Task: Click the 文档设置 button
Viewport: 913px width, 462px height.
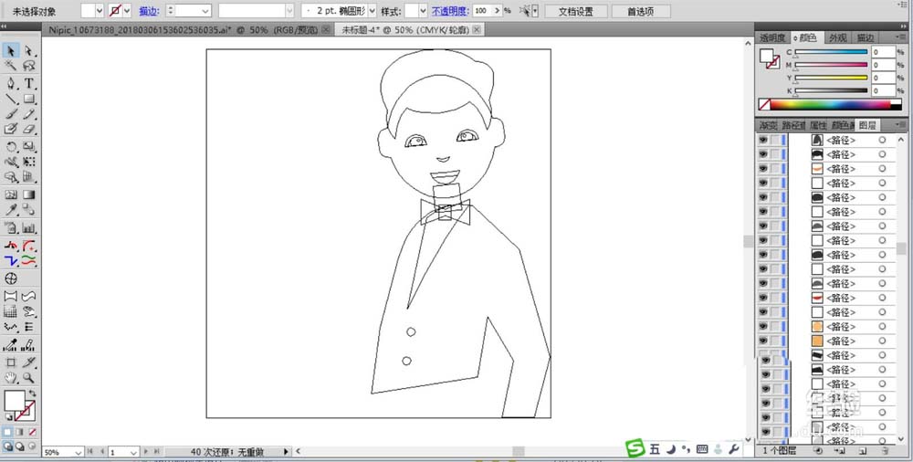Action: coord(575,11)
